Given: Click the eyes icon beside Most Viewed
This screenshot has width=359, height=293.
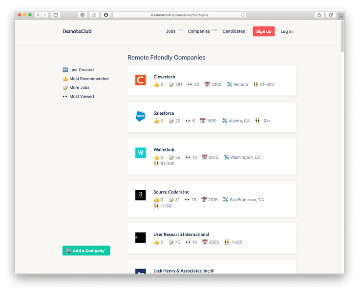Looking at the screenshot, I should [x=65, y=96].
